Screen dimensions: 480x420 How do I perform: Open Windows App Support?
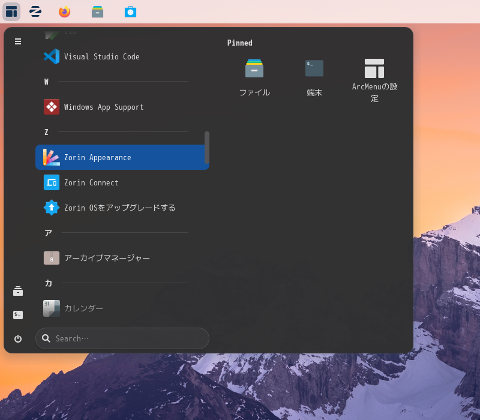(122, 107)
